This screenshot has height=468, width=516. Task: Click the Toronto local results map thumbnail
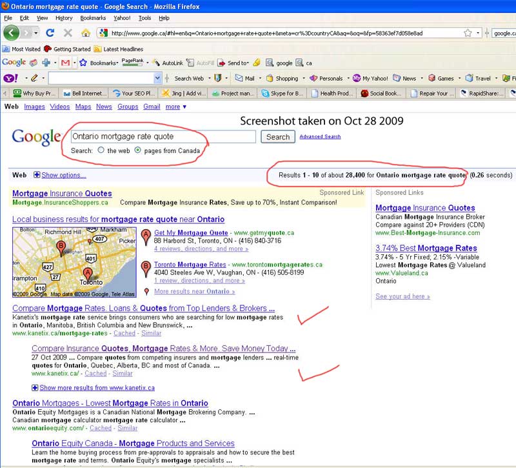point(74,261)
